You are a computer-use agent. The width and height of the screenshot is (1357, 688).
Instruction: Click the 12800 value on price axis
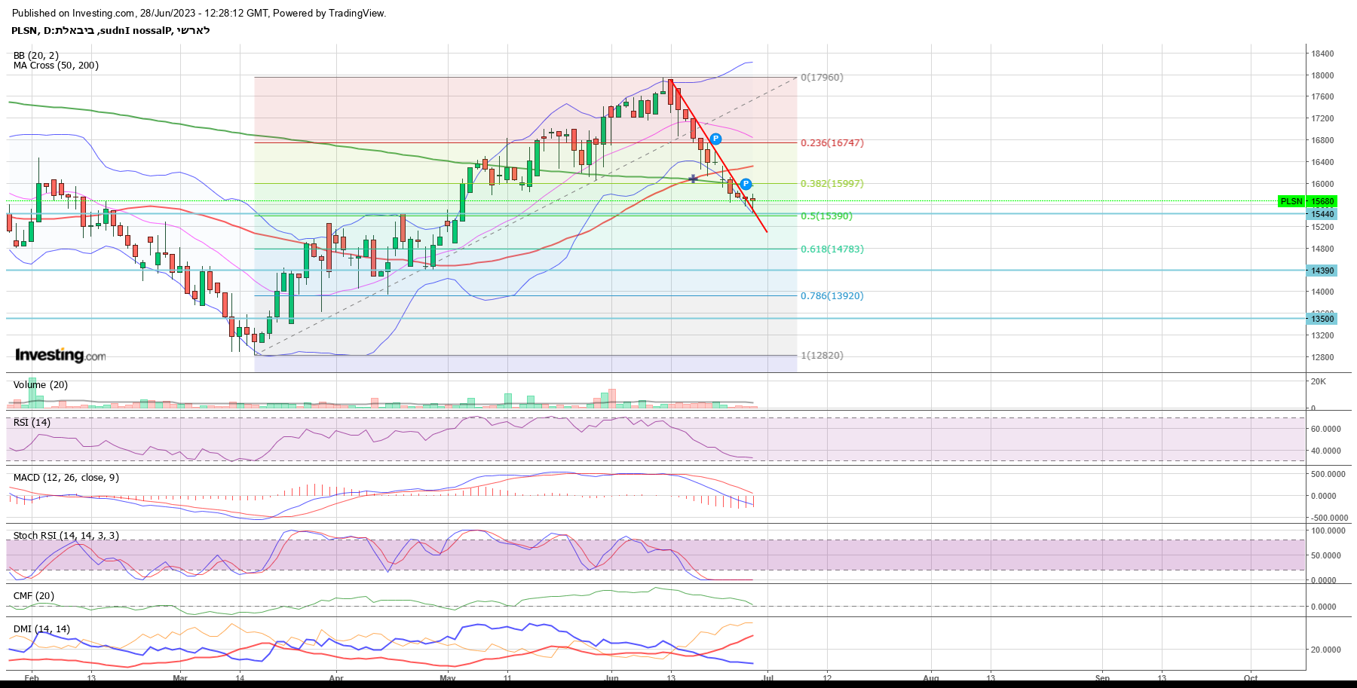(1322, 358)
